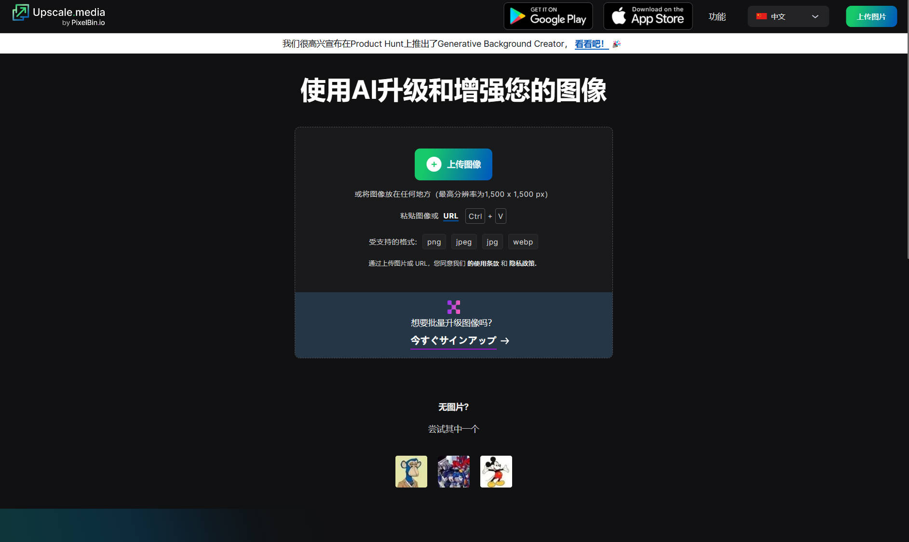The height and width of the screenshot is (542, 909).
Task: Select the Mickey Mouse sample image
Action: coord(496,472)
